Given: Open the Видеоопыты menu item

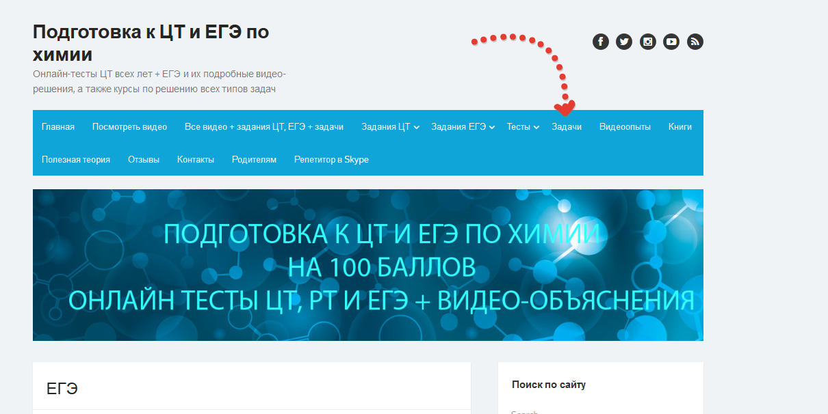Looking at the screenshot, I should tap(625, 126).
